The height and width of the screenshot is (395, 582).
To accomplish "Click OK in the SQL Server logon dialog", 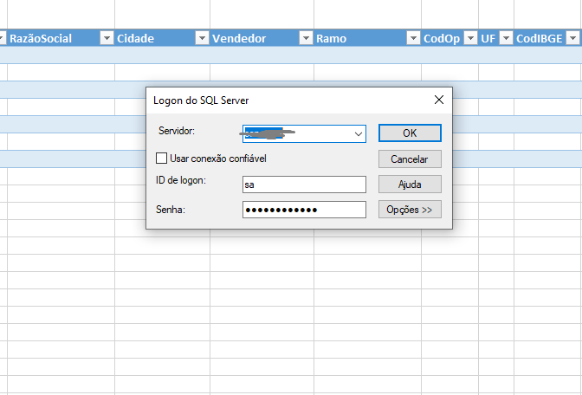I will (410, 133).
